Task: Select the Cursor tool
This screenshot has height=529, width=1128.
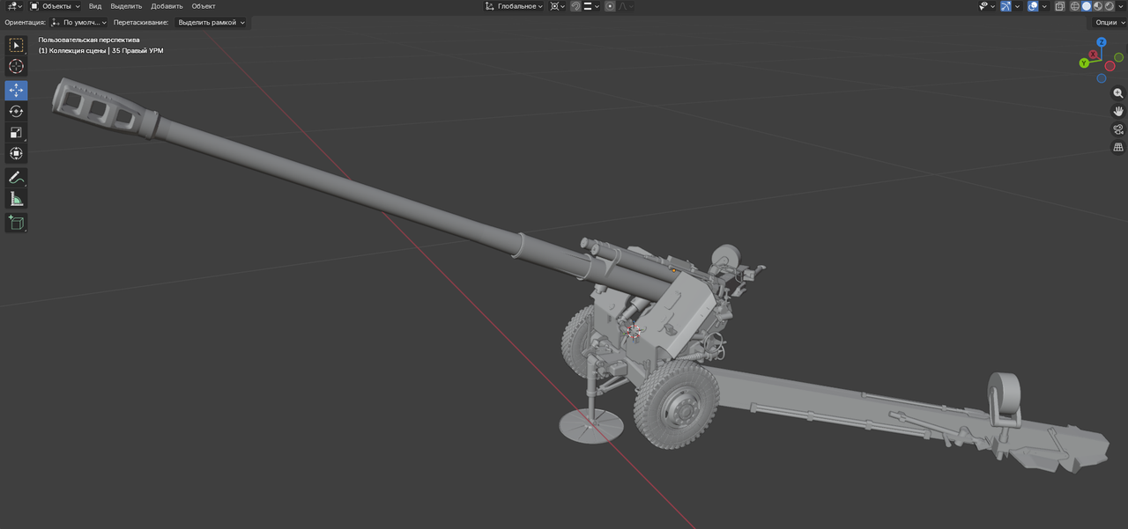Action: pos(16,67)
